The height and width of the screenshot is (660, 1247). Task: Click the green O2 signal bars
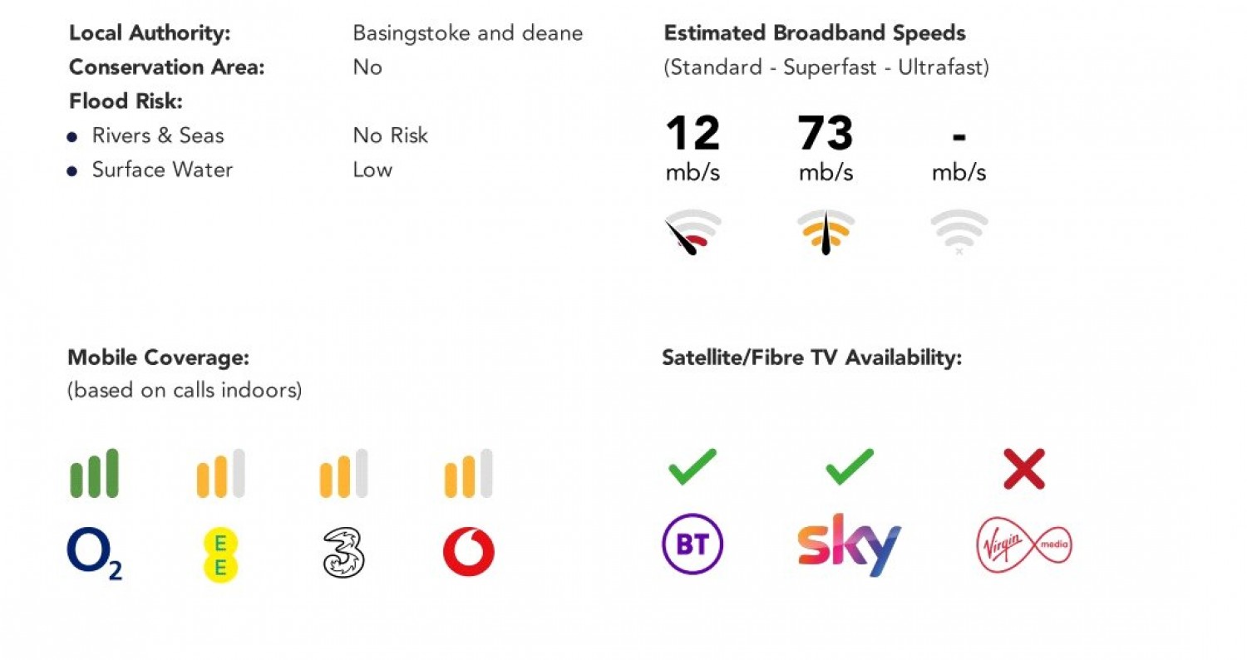tap(95, 474)
